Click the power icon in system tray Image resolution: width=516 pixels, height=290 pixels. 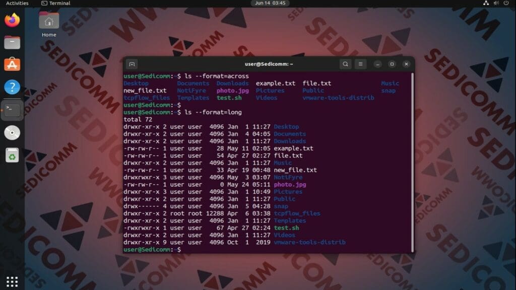506,3
